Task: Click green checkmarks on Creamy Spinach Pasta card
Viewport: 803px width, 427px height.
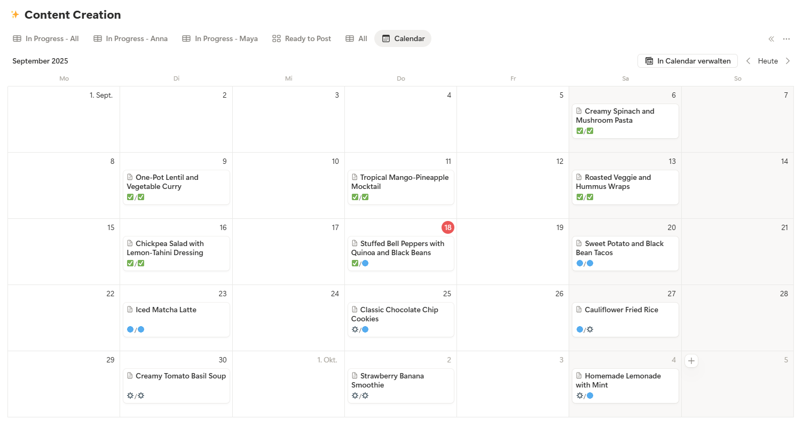Action: (585, 131)
